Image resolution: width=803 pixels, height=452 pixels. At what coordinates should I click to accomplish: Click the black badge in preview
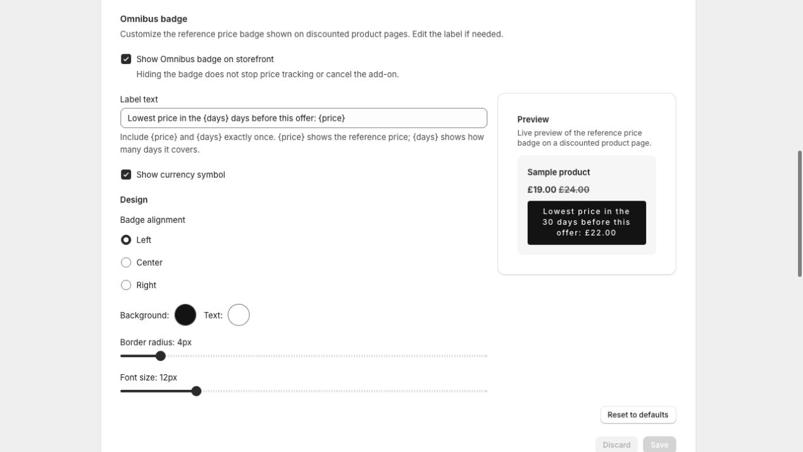[587, 223]
